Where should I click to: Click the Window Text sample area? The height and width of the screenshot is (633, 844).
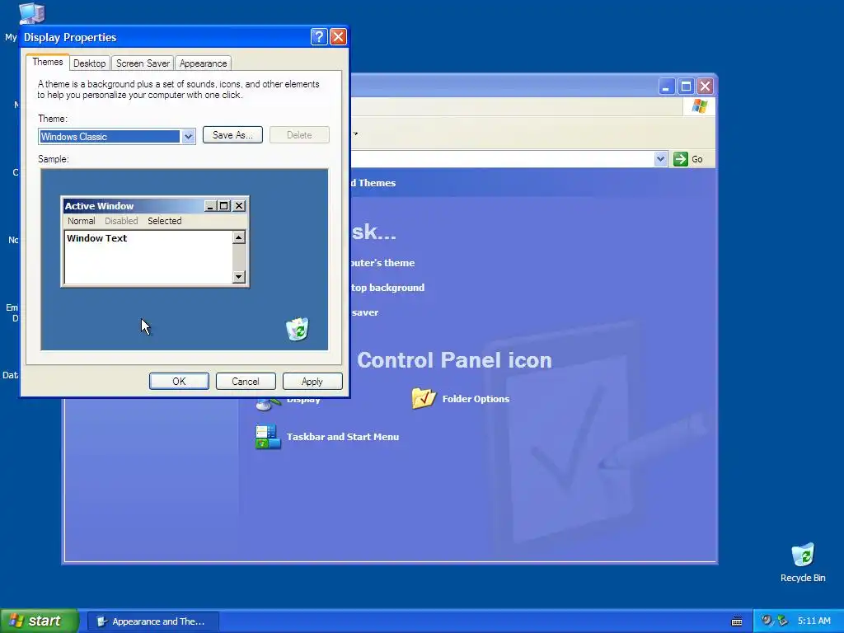[148, 257]
